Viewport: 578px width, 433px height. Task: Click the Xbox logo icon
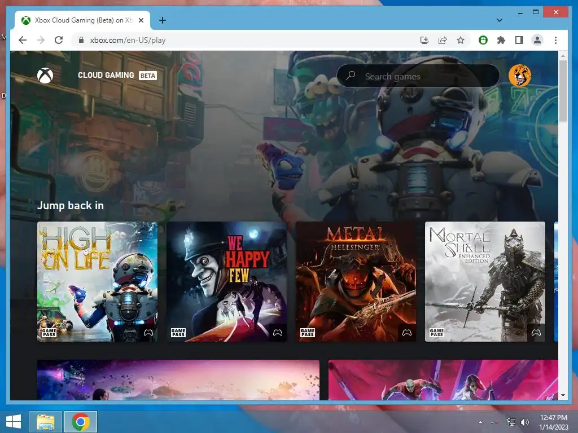pos(45,76)
